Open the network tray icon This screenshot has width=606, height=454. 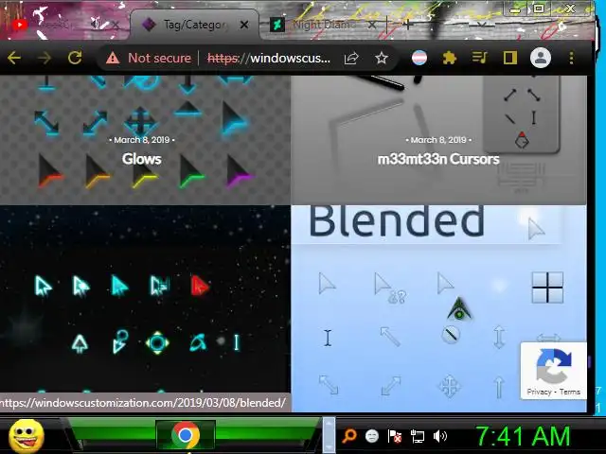(418, 437)
